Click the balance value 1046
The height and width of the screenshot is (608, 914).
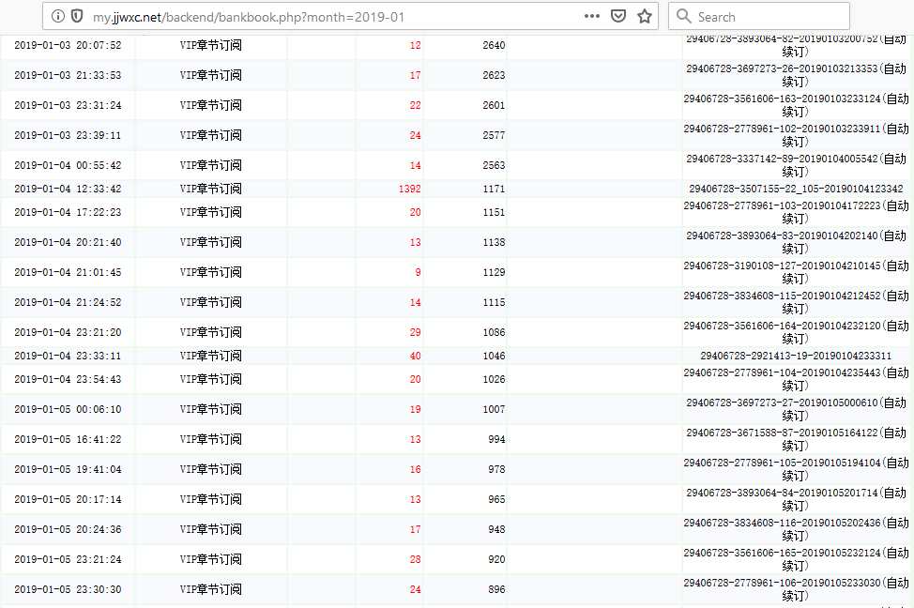[494, 356]
